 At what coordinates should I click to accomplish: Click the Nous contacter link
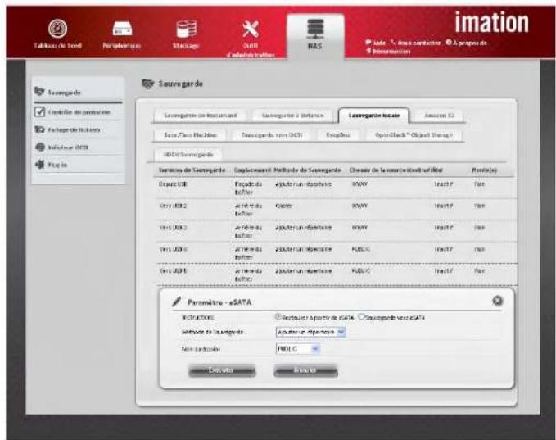[x=416, y=43]
